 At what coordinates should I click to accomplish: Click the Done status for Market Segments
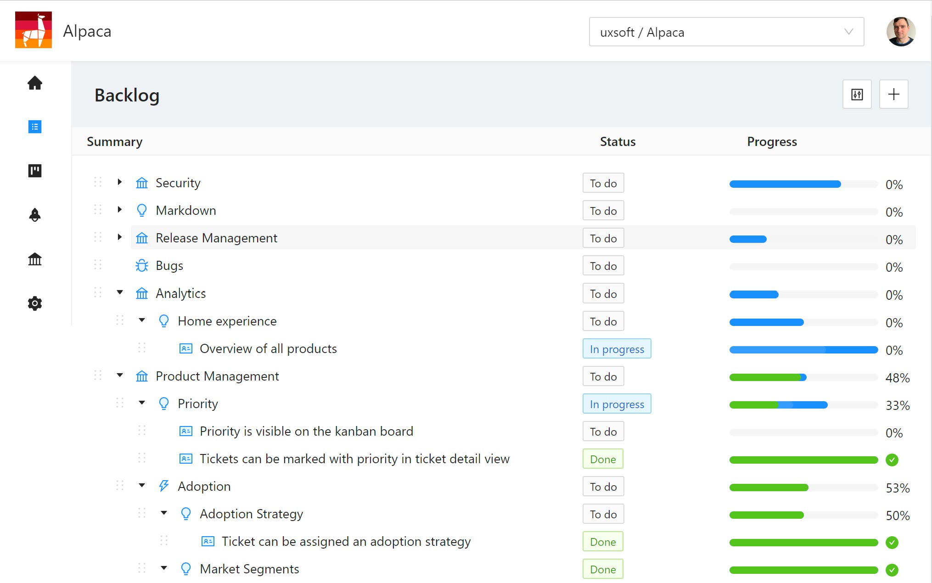point(602,569)
